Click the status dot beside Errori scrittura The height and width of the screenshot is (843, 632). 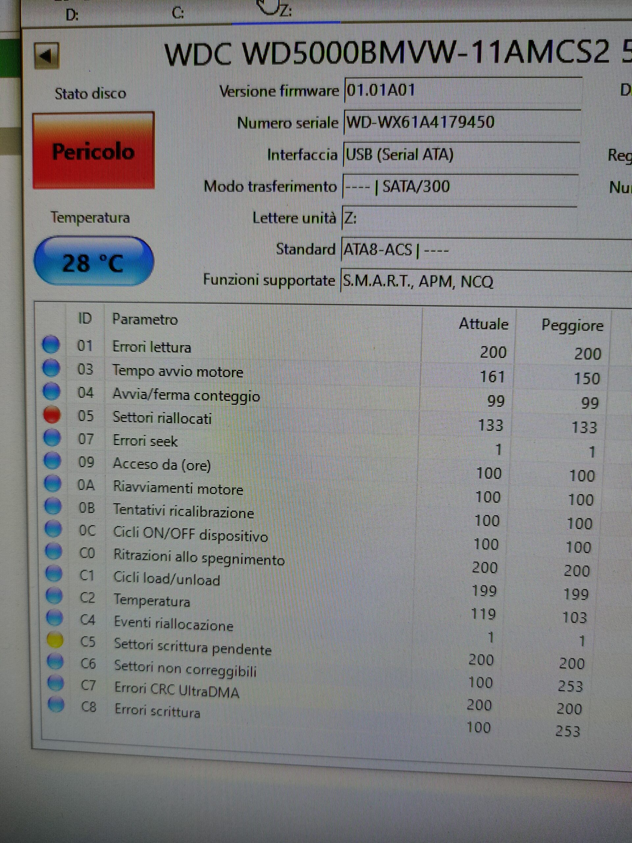pyautogui.click(x=56, y=705)
